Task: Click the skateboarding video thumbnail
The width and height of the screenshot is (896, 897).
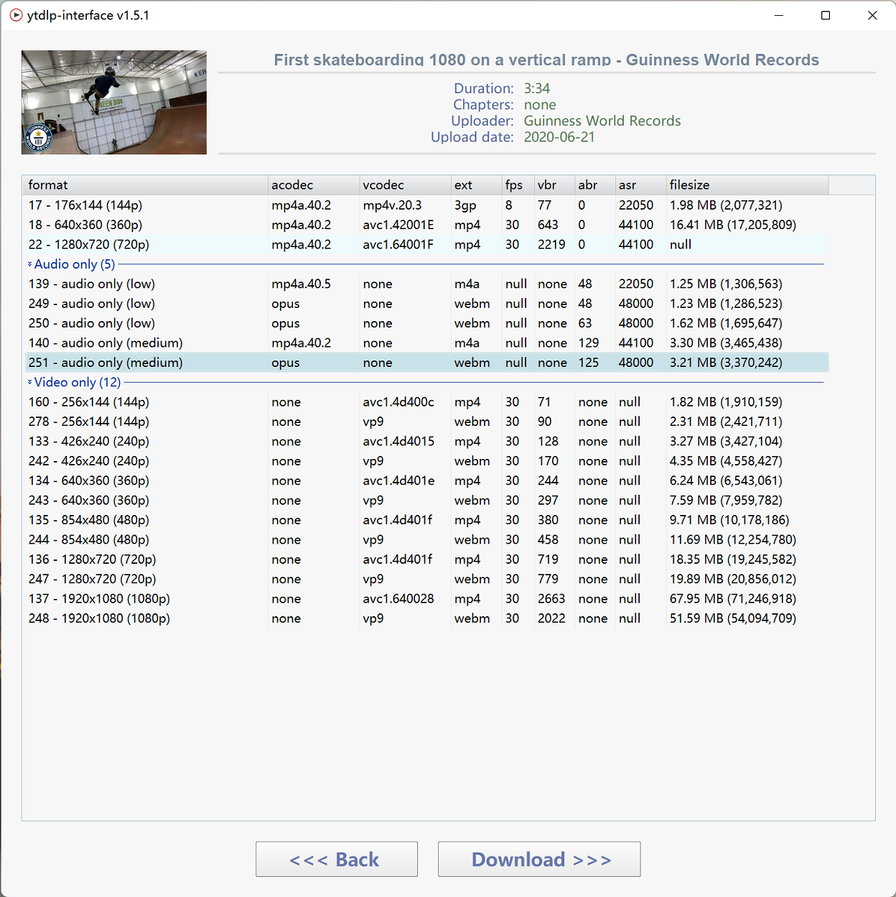Action: click(x=114, y=102)
